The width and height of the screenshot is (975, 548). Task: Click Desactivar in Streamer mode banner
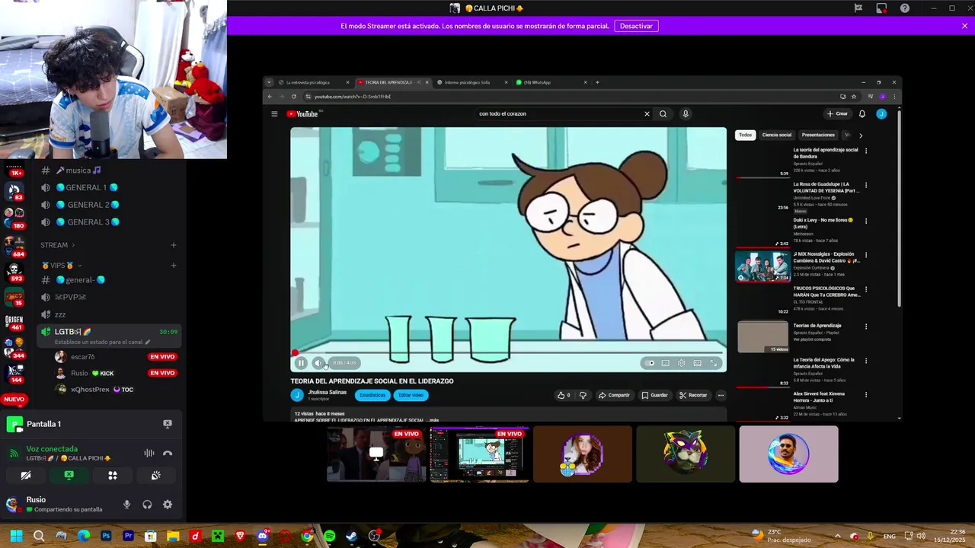[636, 26]
